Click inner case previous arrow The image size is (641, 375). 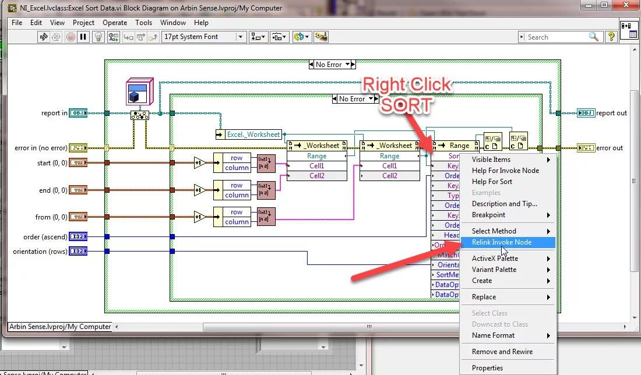click(334, 99)
